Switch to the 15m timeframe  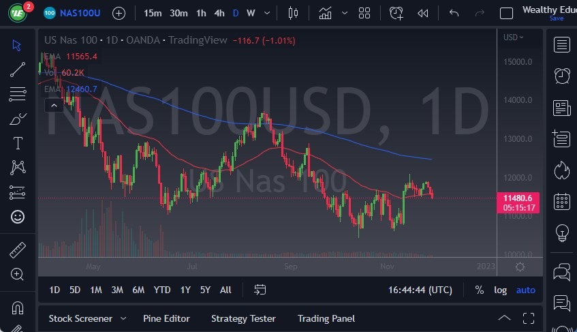[x=153, y=13]
